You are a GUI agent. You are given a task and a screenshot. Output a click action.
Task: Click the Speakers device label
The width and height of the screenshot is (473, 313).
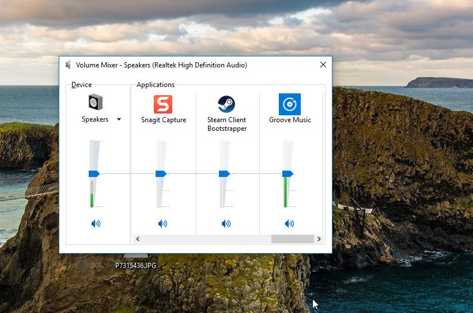click(95, 119)
